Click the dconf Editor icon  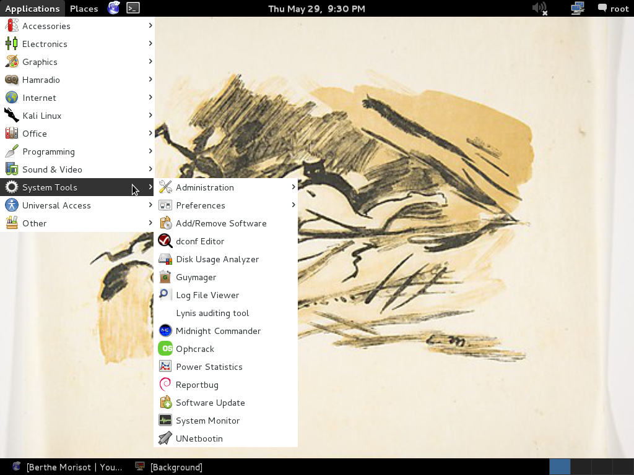pos(165,241)
